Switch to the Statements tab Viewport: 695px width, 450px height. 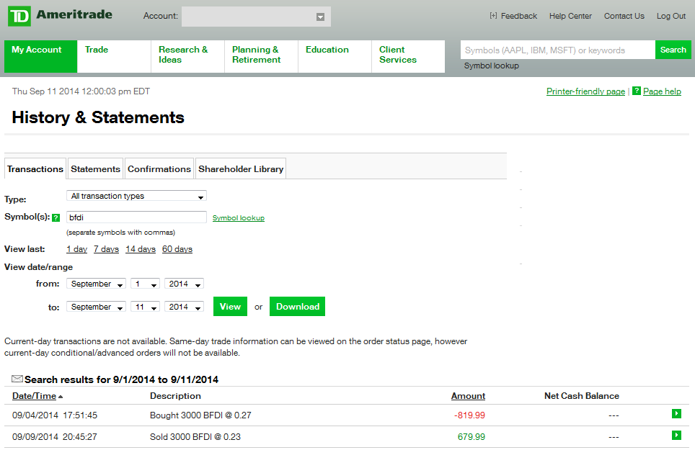[95, 169]
